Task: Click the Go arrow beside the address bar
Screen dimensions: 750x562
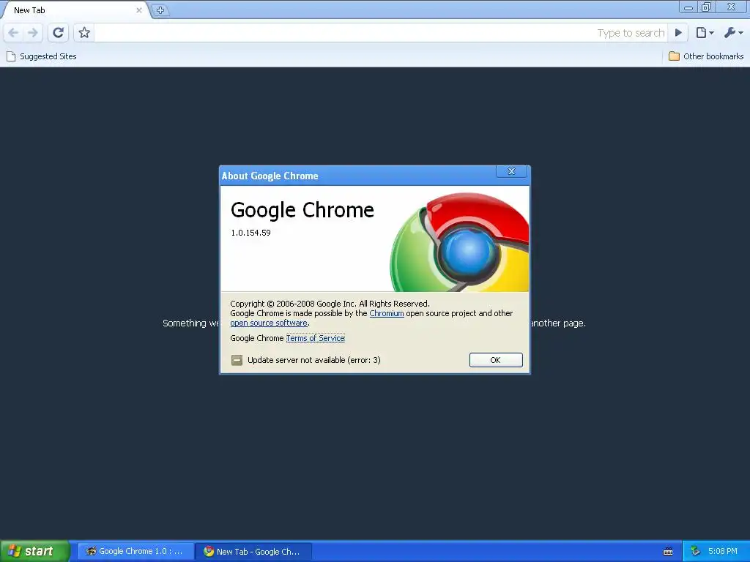Action: tap(678, 32)
